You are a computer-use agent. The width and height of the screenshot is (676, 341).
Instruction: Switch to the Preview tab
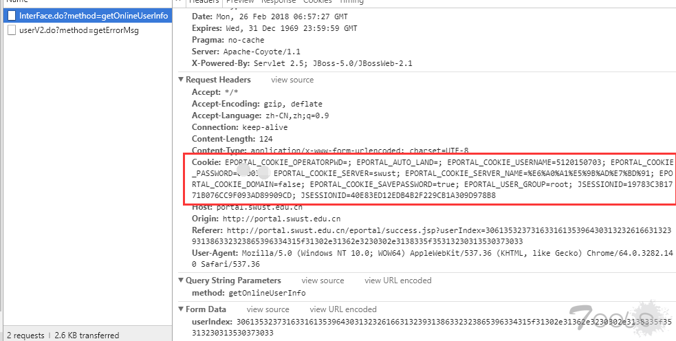coord(240,2)
